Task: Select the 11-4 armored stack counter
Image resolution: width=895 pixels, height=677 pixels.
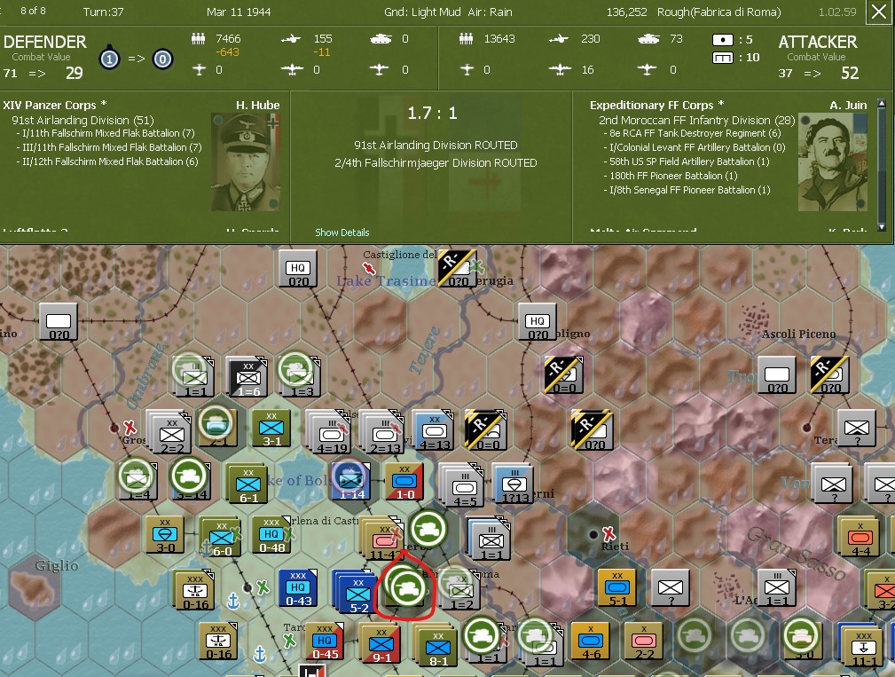Action: coord(381,539)
